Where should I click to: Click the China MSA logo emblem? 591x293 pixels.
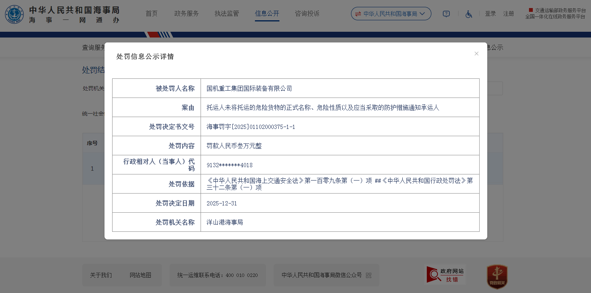14,15
